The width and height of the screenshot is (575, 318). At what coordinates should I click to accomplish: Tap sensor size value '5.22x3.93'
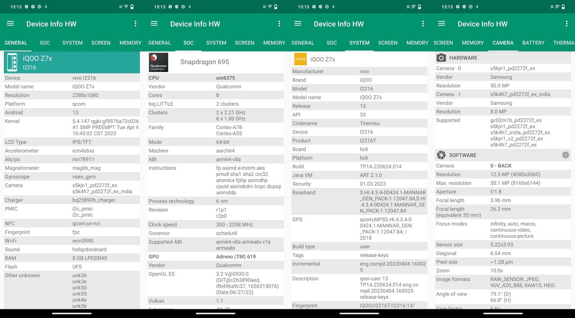click(501, 245)
